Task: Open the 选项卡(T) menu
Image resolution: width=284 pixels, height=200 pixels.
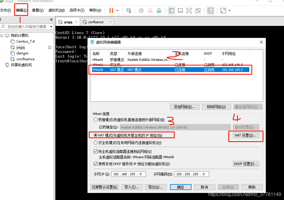Action: pyautogui.click(x=77, y=10)
